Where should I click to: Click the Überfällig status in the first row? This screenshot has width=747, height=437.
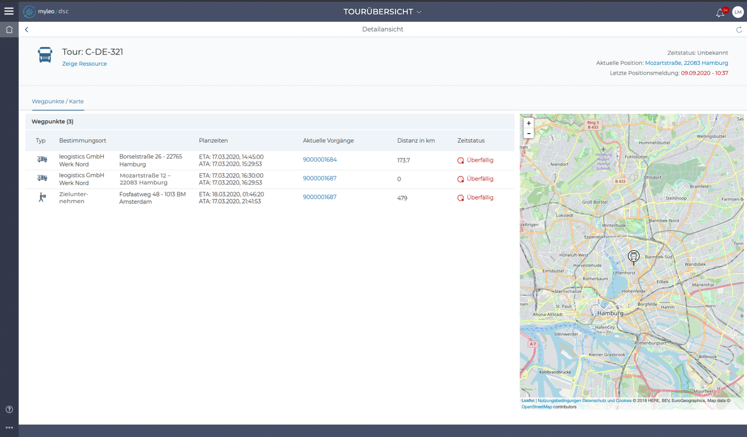[479, 160]
